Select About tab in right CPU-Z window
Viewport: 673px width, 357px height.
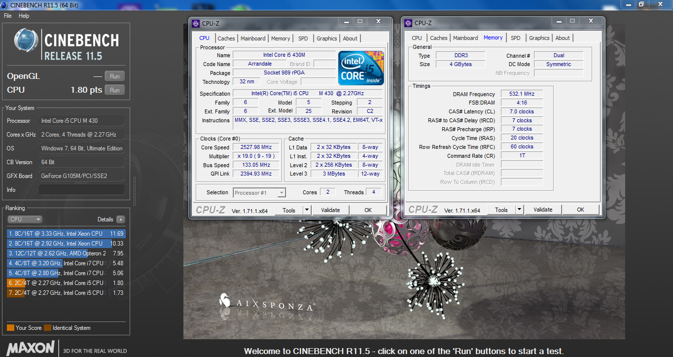point(563,38)
